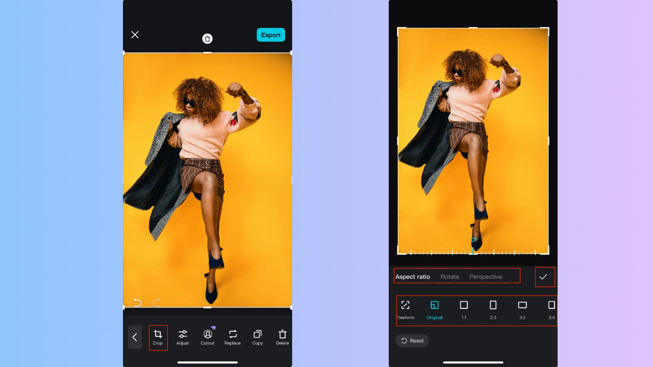The height and width of the screenshot is (367, 653).
Task: Click the Reset button
Action: click(x=412, y=340)
